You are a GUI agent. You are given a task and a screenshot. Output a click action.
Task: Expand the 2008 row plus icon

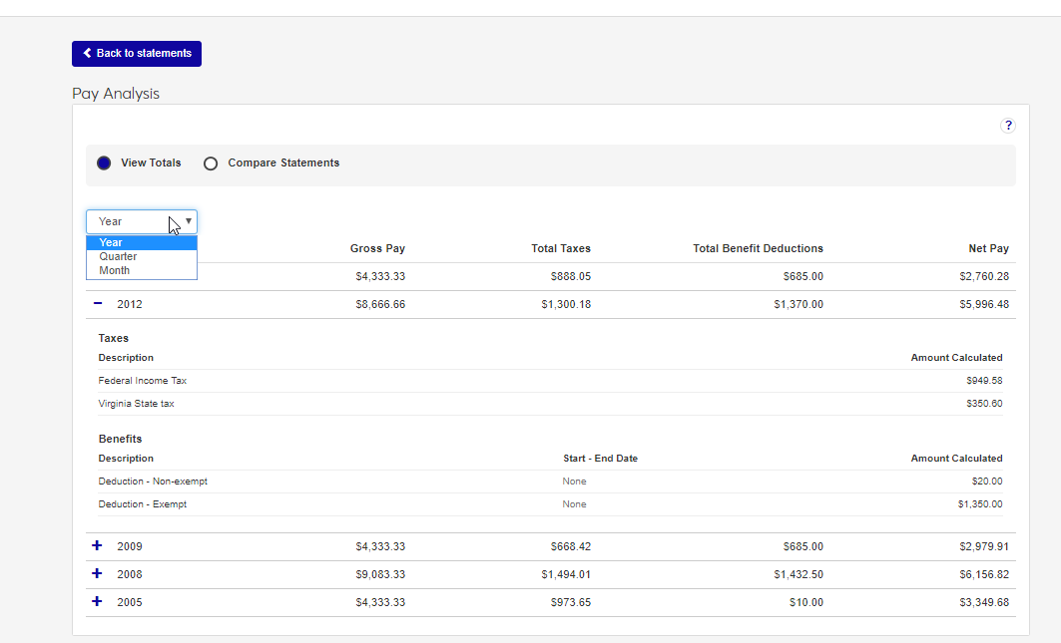click(x=97, y=574)
